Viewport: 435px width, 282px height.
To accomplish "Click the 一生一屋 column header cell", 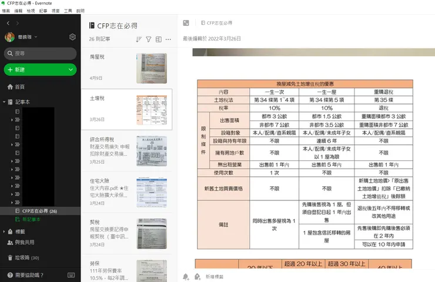I will click(327, 92).
